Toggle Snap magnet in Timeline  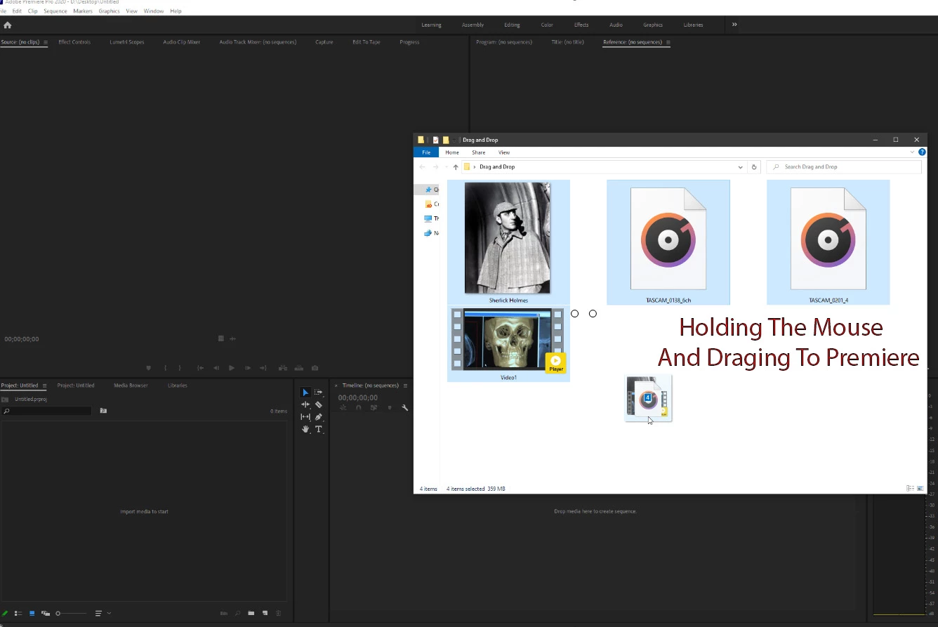click(x=359, y=407)
